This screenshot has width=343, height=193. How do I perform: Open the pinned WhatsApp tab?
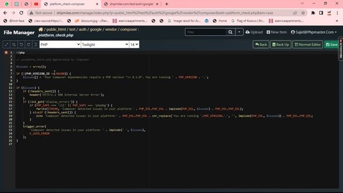tap(6, 4)
